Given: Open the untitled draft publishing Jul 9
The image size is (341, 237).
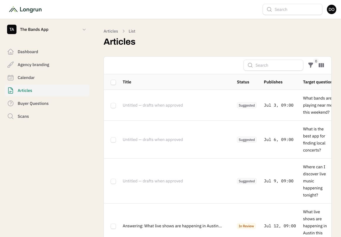Looking at the screenshot, I should click(x=153, y=181).
